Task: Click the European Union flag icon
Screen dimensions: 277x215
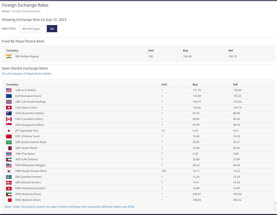Action: coord(9,96)
